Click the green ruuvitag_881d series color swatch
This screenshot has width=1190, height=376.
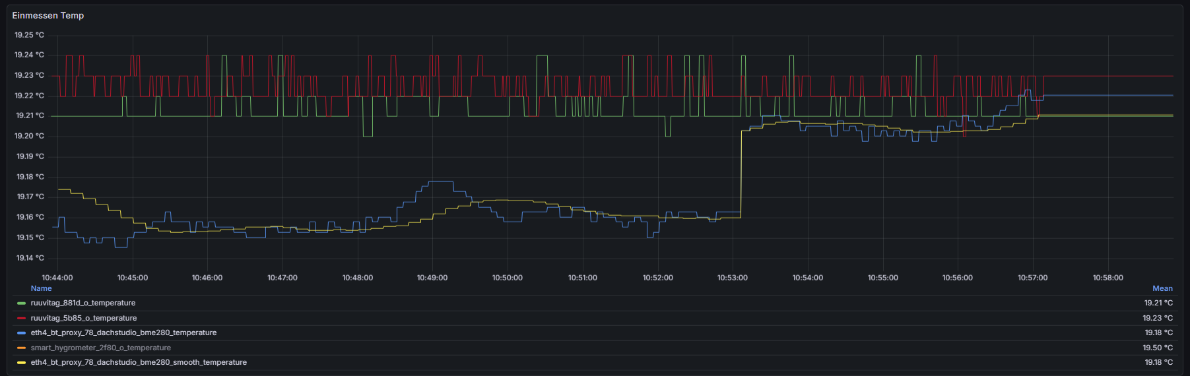[21, 303]
